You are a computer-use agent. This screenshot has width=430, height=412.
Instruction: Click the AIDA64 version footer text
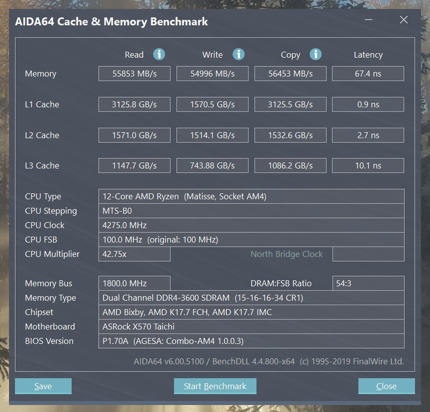[269, 361]
